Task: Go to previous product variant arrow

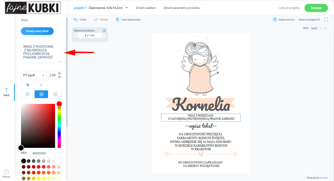Action: (76, 35)
